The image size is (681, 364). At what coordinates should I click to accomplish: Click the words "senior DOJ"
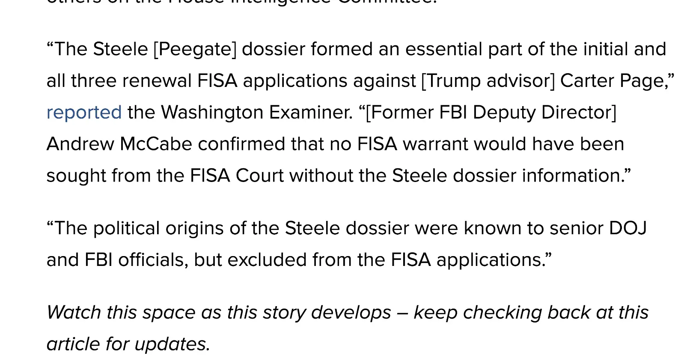598,228
